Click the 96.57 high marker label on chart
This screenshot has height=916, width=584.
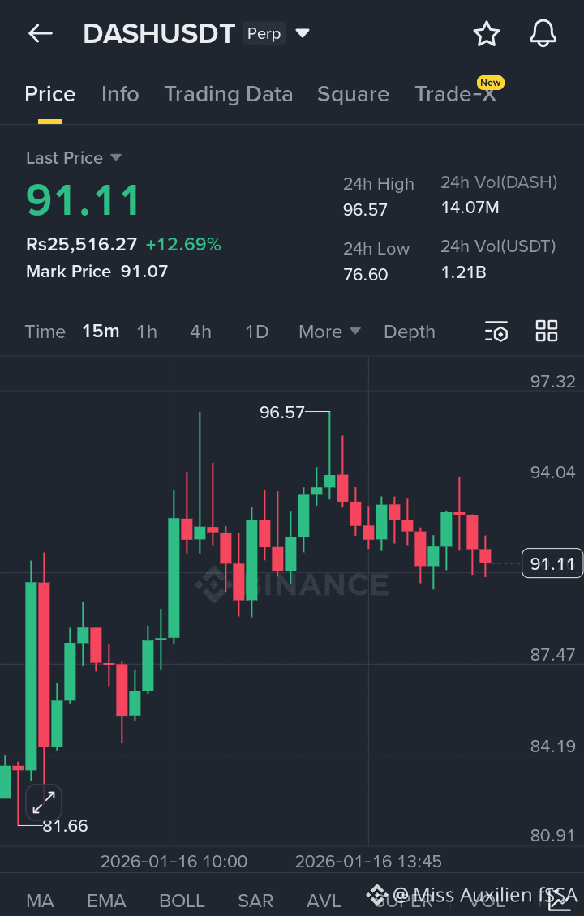[282, 413]
